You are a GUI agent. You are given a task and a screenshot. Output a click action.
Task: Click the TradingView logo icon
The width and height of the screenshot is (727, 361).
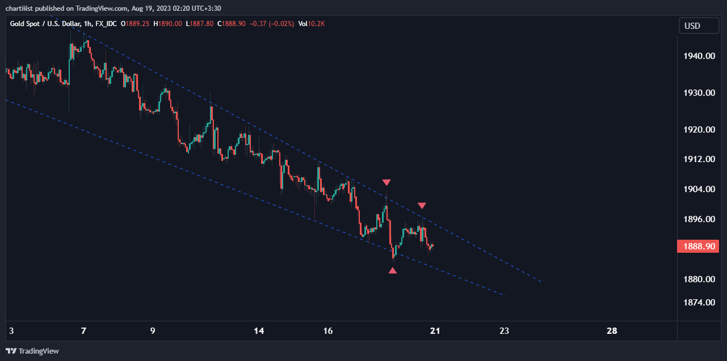12,351
